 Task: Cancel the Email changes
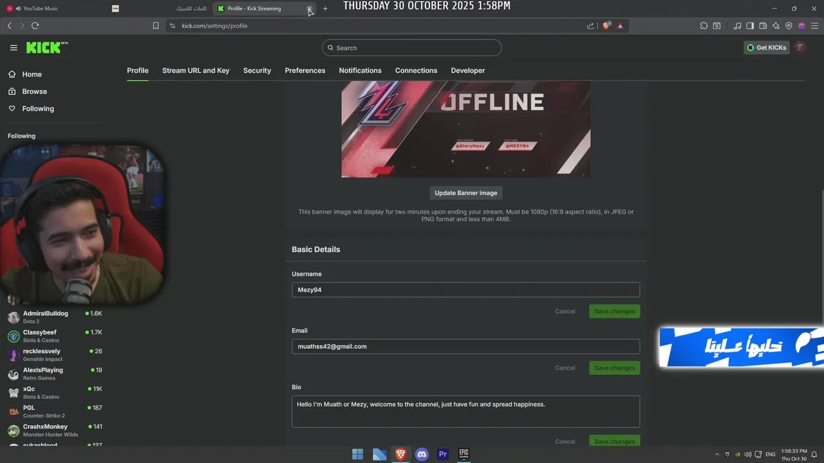565,368
